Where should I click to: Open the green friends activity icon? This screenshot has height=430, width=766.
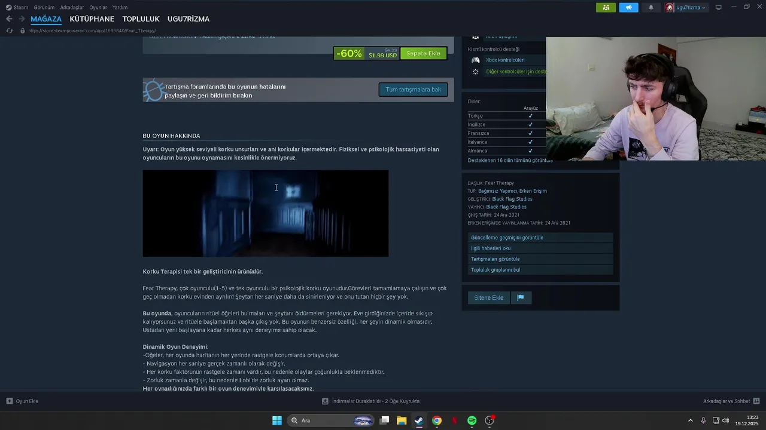[606, 7]
